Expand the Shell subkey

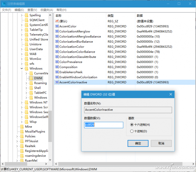pos(26,88)
